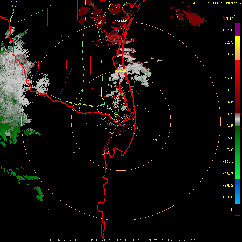Click the -63.1 velocity scale value
This screenshot has height=242, width=242.
228,162
